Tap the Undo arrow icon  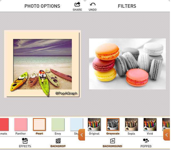[x=93, y=4]
